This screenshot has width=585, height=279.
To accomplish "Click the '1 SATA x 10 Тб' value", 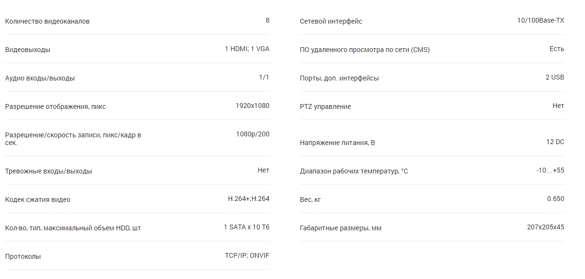I will (x=247, y=227).
